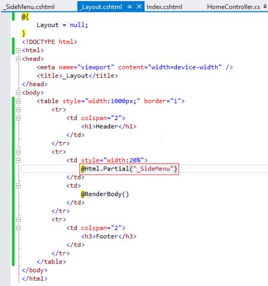
Task: Click the @RenderBody() call
Action: tap(105, 194)
